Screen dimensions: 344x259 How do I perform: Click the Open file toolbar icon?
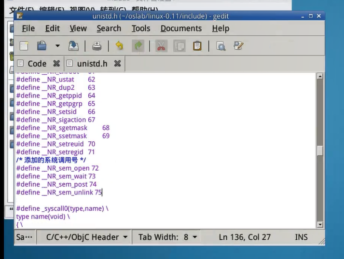(42, 46)
